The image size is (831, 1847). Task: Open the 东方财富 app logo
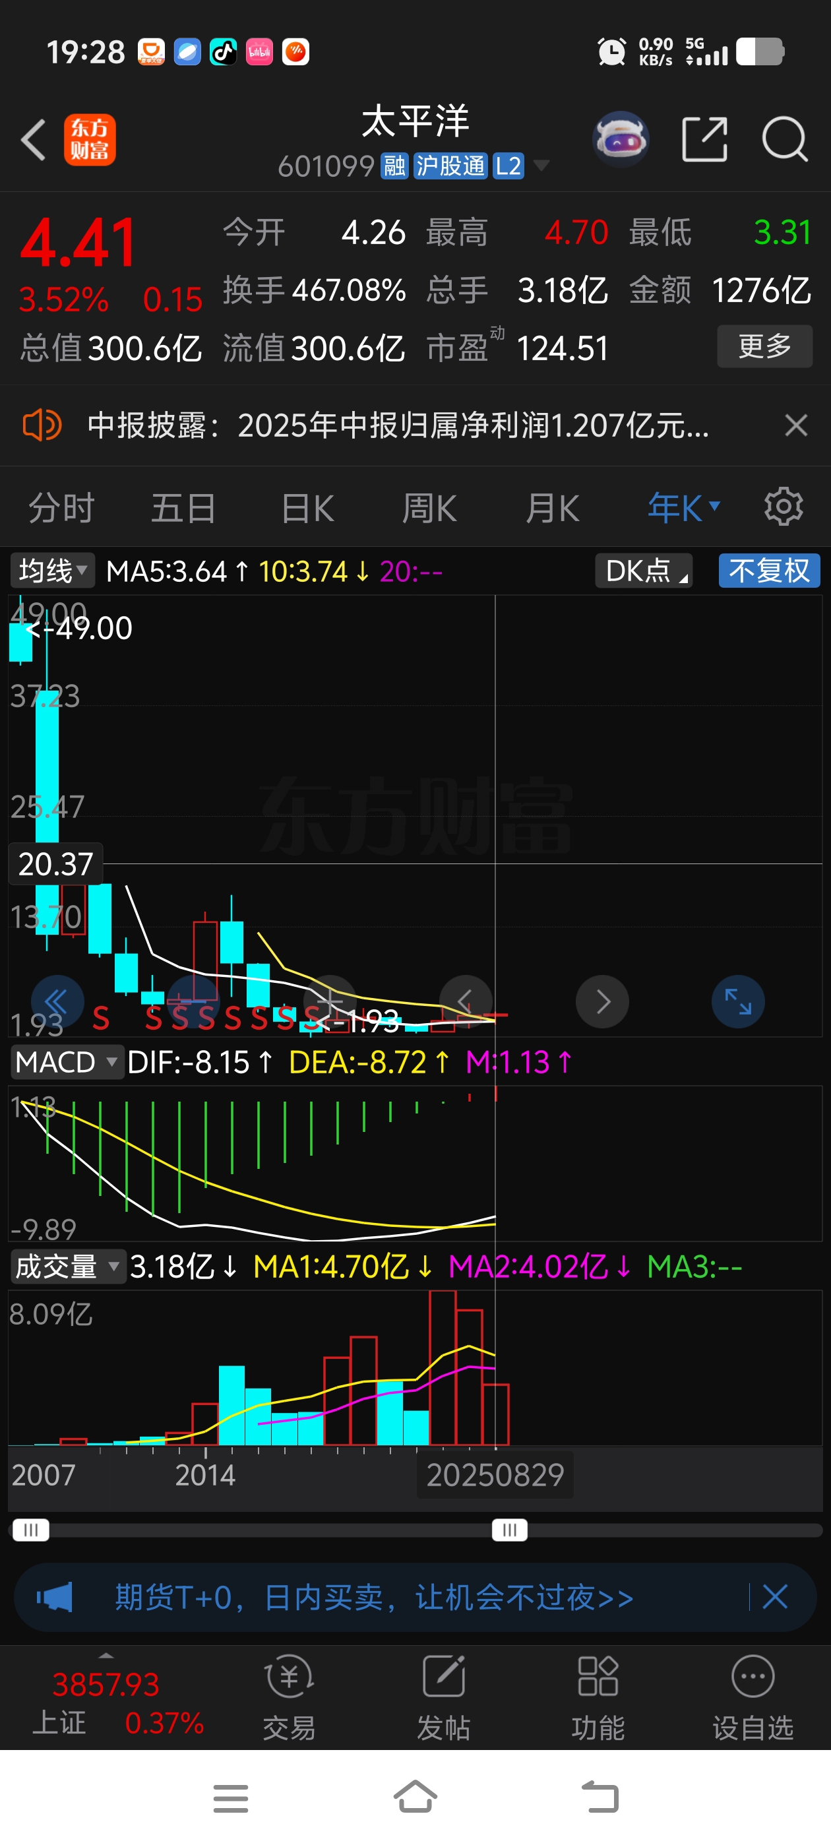[x=90, y=139]
